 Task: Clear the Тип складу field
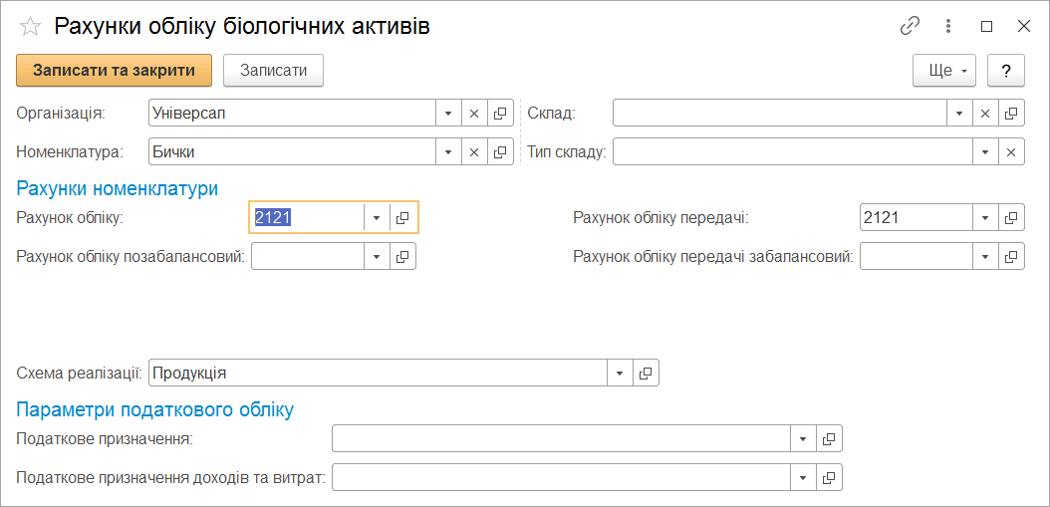[1012, 152]
